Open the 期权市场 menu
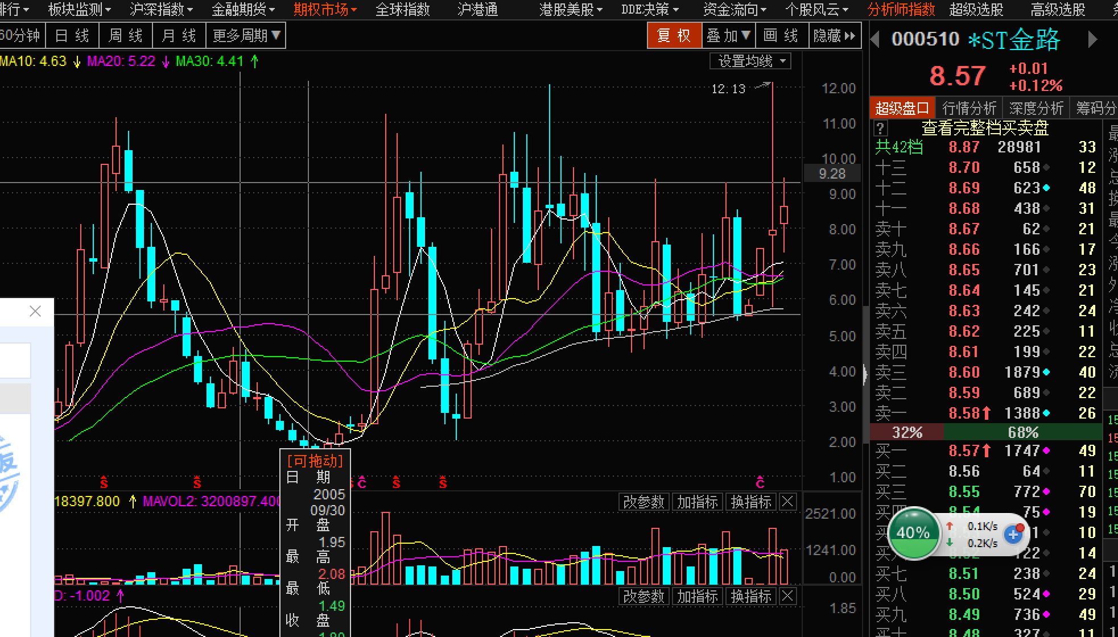This screenshot has width=1118, height=637. [x=325, y=9]
